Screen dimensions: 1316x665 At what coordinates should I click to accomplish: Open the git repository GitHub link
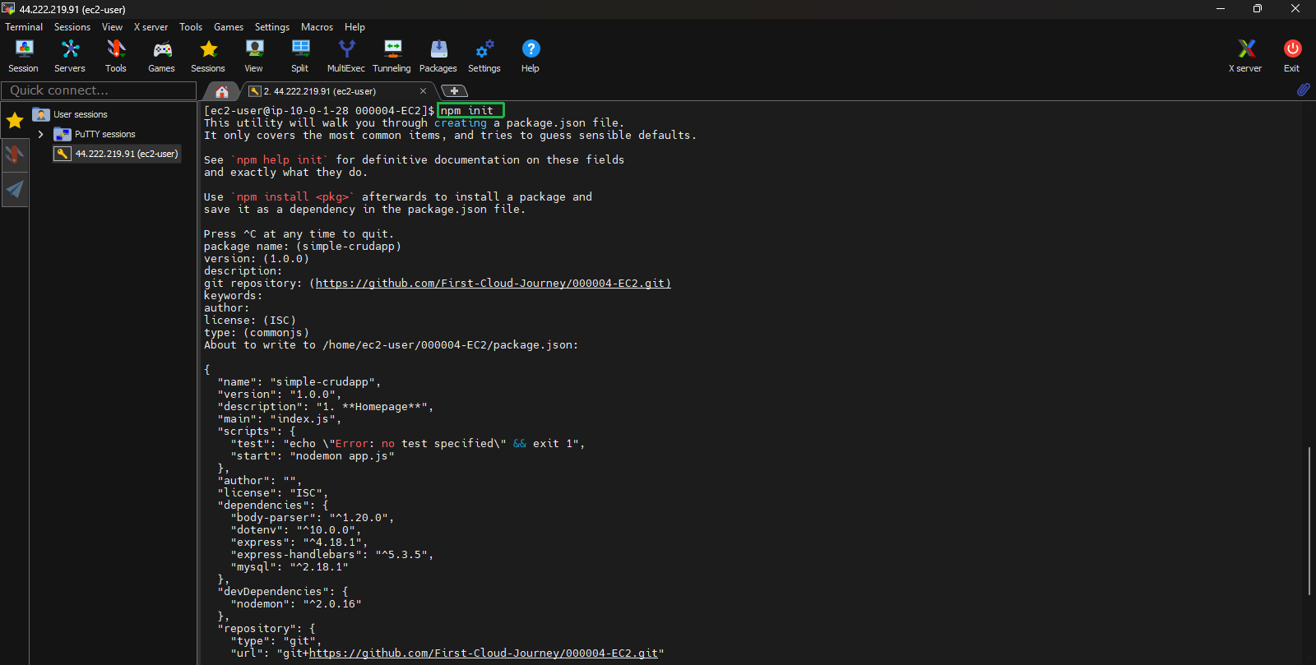pyautogui.click(x=493, y=284)
